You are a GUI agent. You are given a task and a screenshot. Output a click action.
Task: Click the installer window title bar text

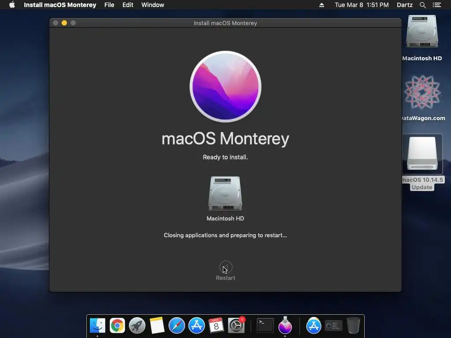click(225, 23)
